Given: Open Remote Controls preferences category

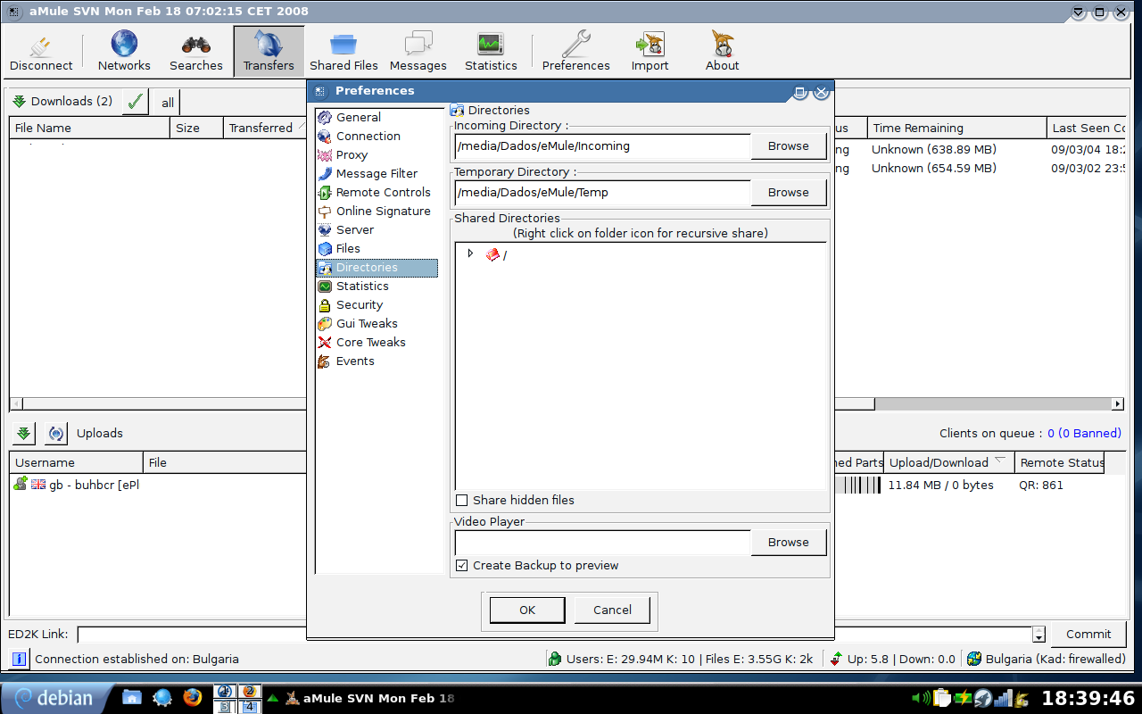Looking at the screenshot, I should [x=383, y=192].
